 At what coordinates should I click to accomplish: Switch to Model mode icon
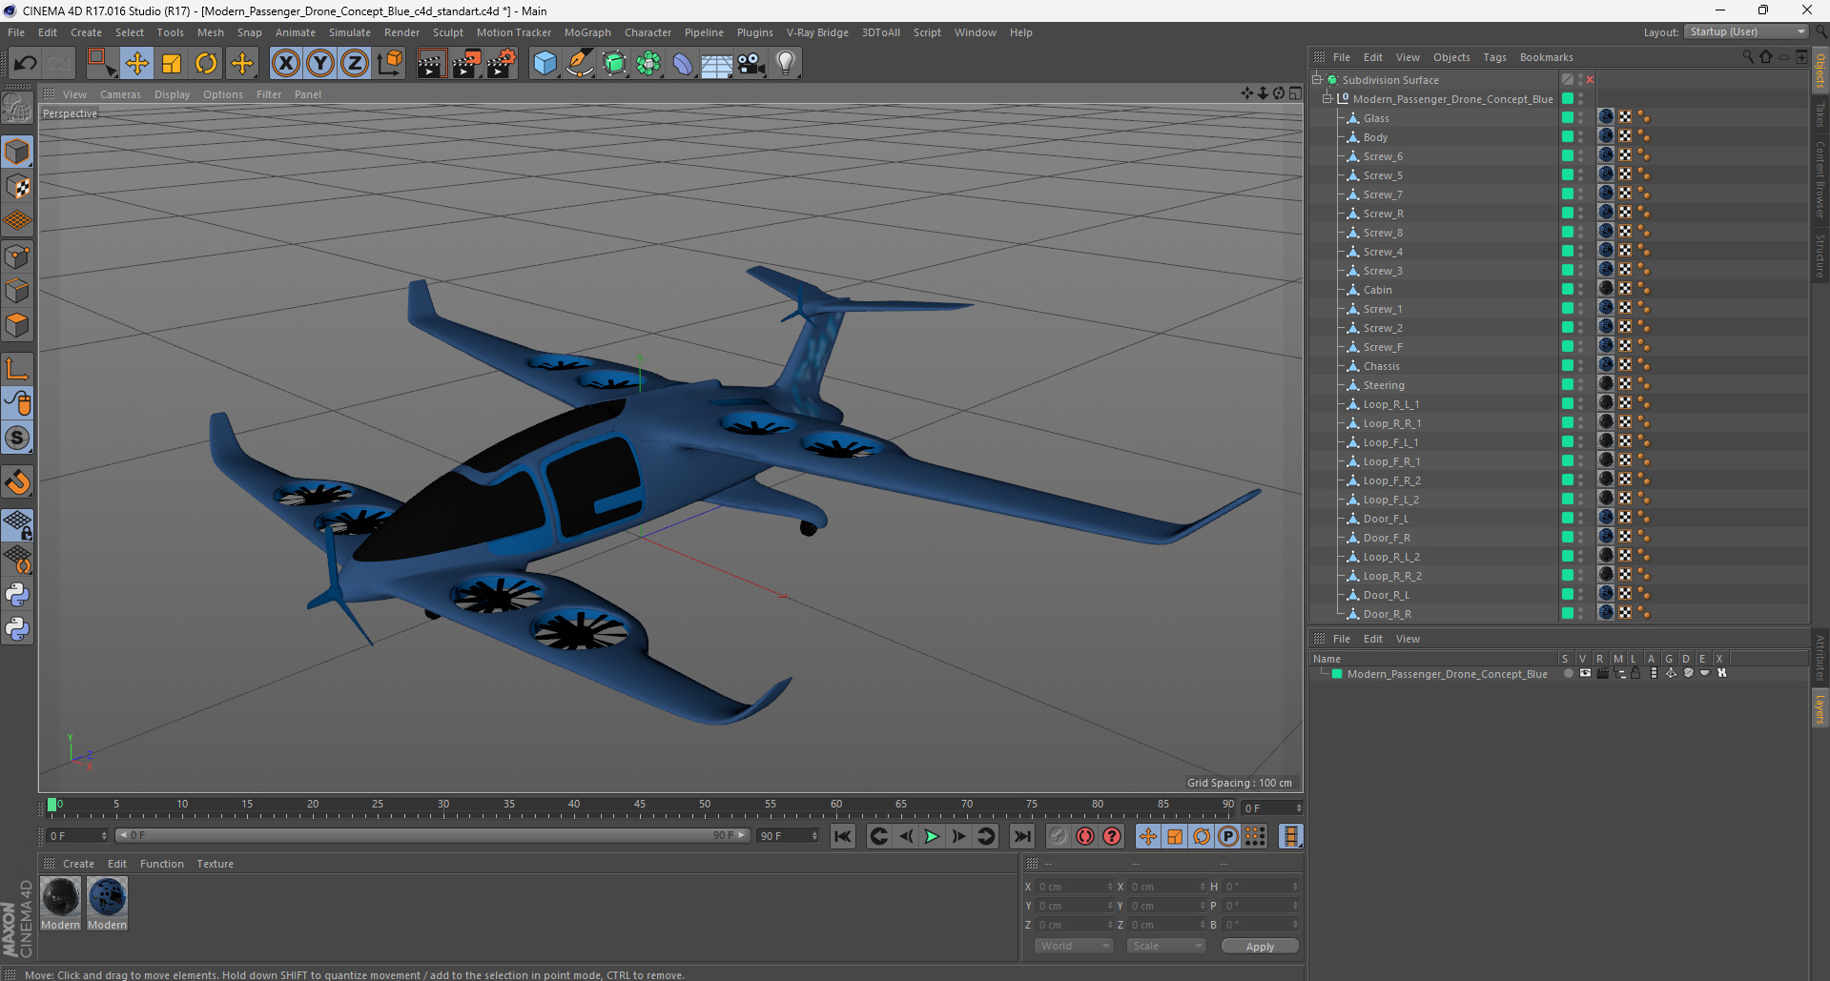17,152
